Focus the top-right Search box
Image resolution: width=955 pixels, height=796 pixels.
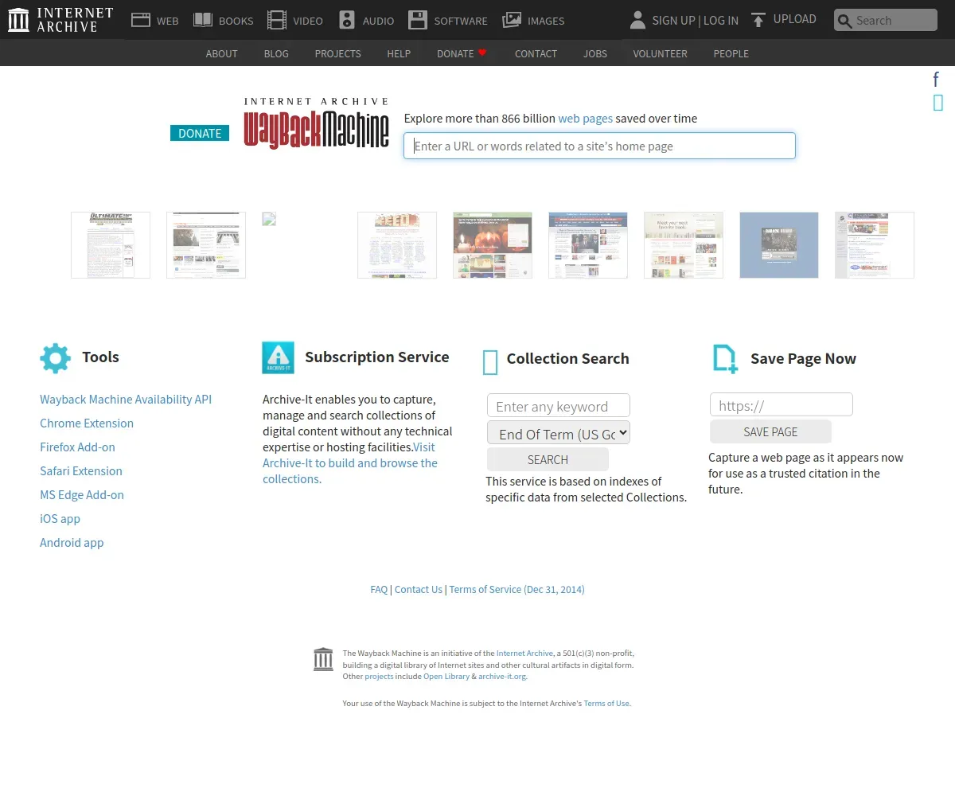click(886, 20)
